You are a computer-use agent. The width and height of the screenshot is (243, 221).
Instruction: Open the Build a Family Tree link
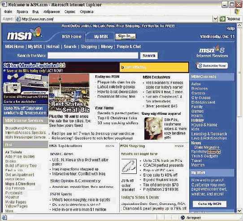coord(21,165)
